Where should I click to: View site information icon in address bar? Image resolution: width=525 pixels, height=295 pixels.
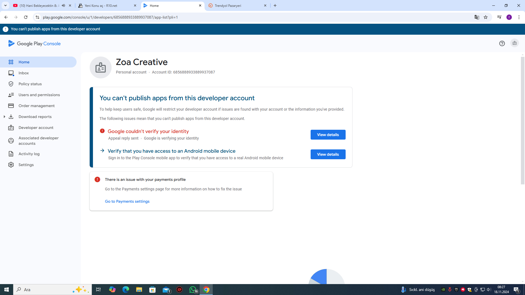[37, 17]
